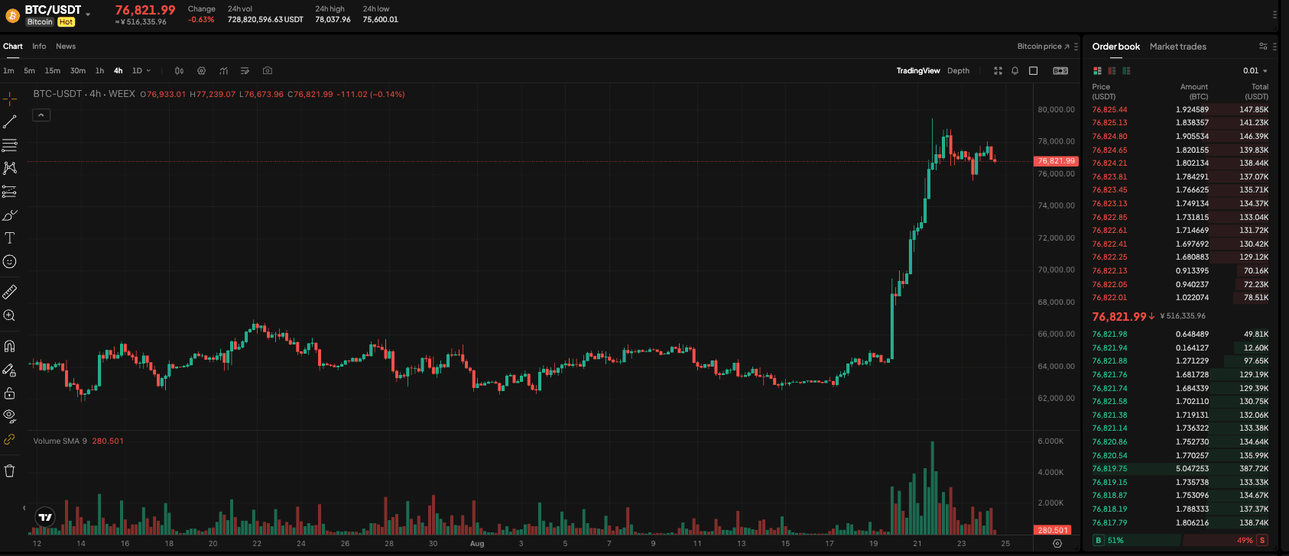Show both bids and asks in order book
Viewport: 1289px width, 556px height.
point(1097,70)
